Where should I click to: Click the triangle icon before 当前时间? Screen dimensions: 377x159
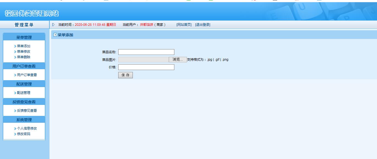[54, 25]
